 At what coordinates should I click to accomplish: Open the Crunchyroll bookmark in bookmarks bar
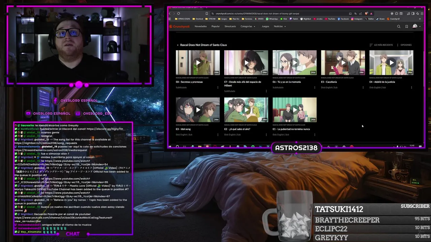tap(393, 19)
